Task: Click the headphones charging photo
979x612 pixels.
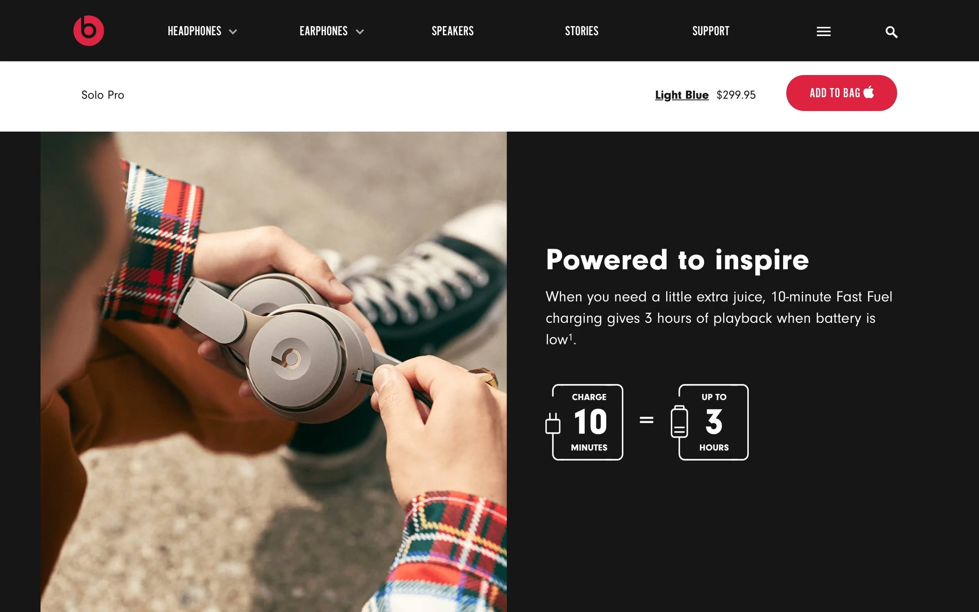Action: (274, 372)
